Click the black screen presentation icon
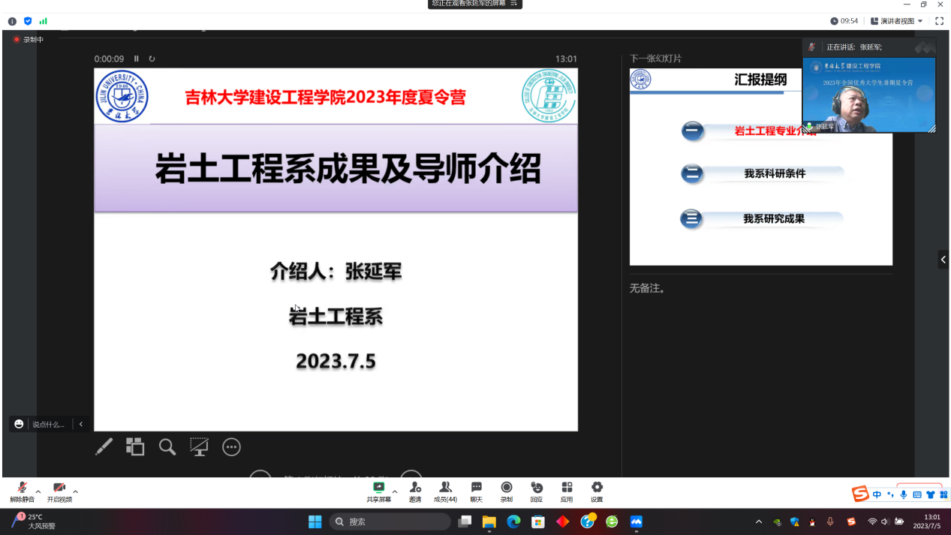 (199, 447)
